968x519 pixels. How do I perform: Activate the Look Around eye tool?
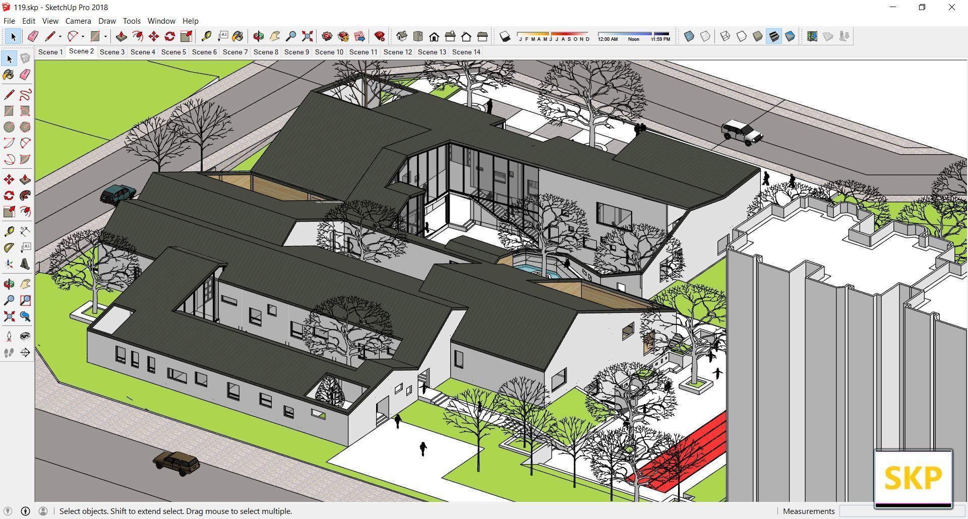(25, 337)
